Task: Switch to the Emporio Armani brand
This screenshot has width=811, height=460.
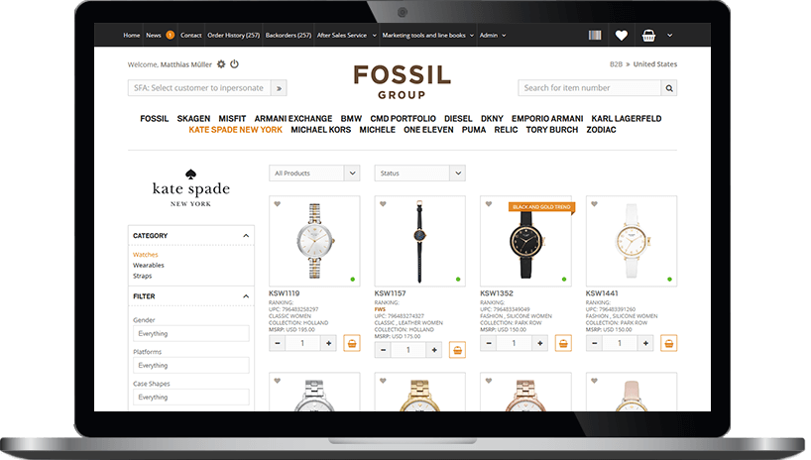Action: 547,119
